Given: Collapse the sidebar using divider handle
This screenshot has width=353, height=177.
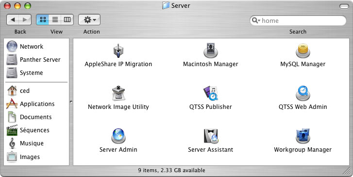Looking at the screenshot, I should point(71,102).
